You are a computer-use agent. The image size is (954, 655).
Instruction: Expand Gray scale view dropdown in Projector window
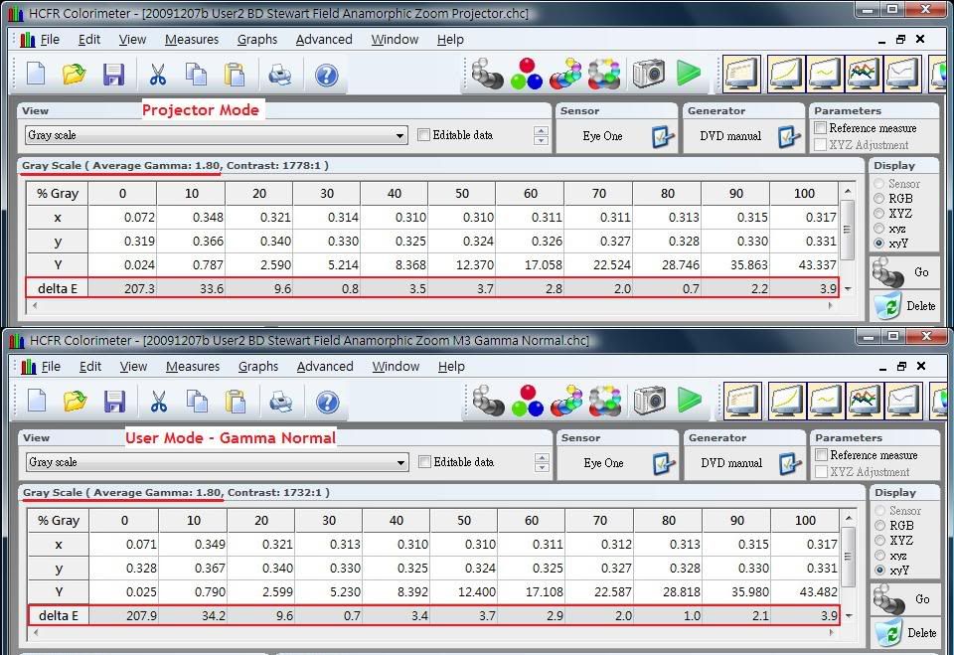(x=399, y=136)
